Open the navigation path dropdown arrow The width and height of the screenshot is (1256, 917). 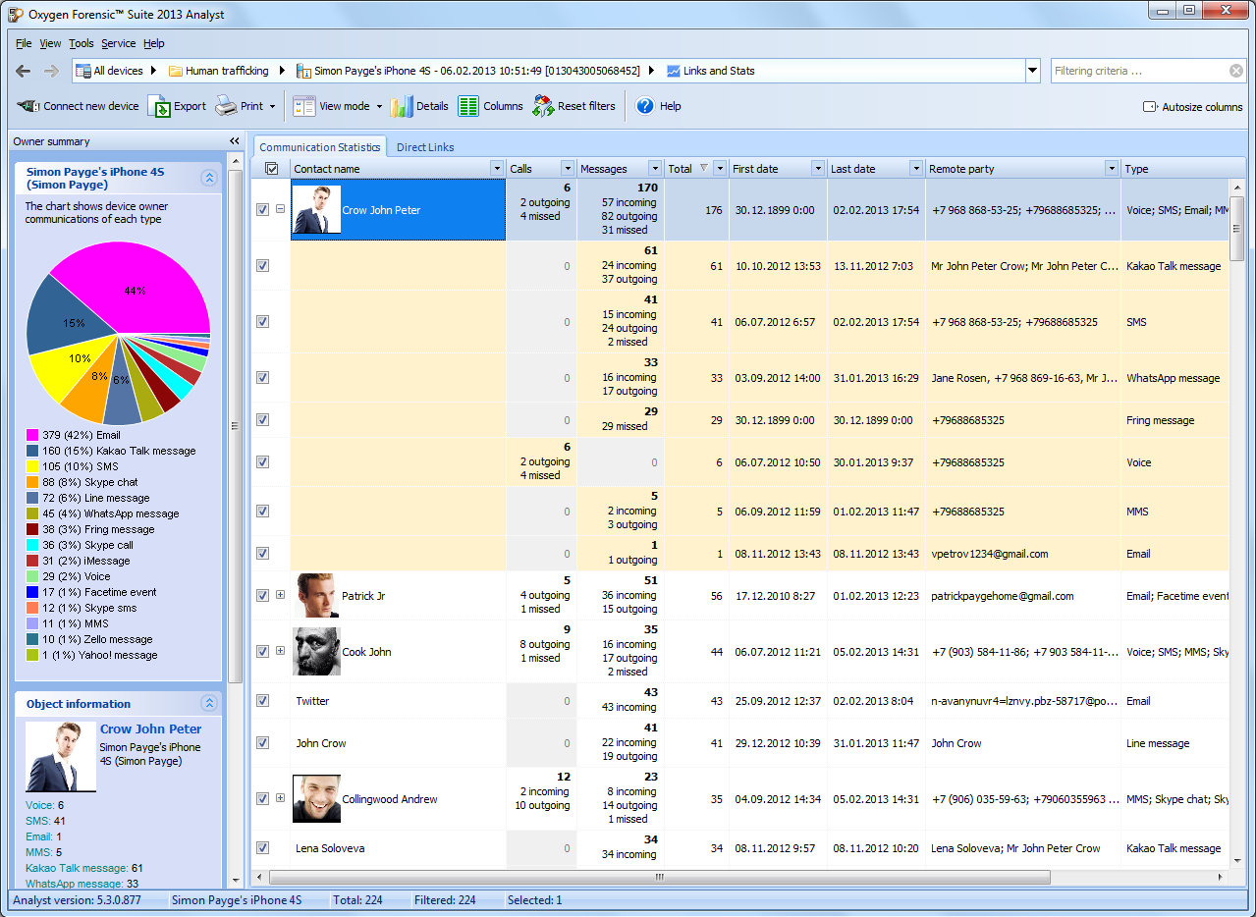[1032, 71]
